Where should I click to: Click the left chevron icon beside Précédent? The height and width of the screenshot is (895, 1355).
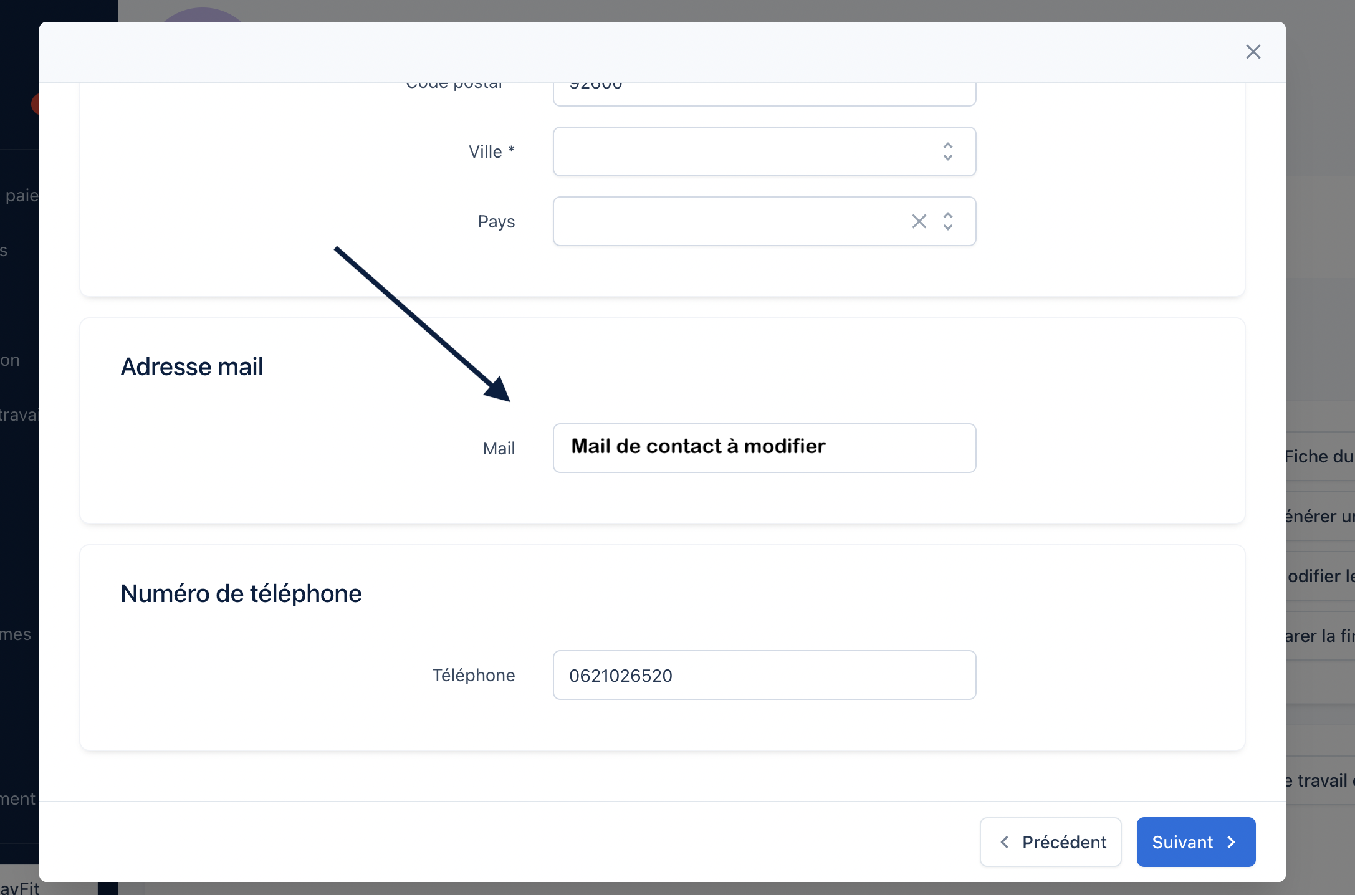1004,842
